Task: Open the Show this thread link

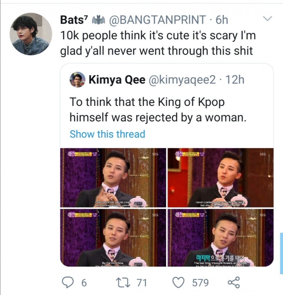Action: click(x=107, y=134)
